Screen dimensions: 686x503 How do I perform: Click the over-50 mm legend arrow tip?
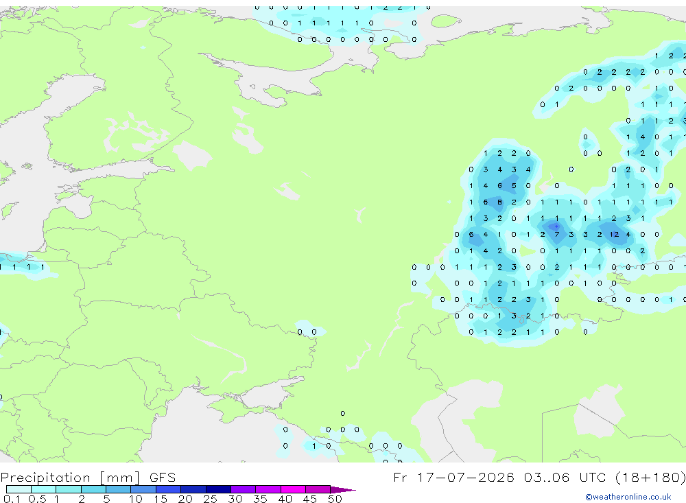pos(344,490)
